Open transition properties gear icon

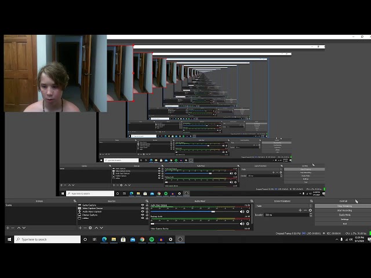pos(310,210)
